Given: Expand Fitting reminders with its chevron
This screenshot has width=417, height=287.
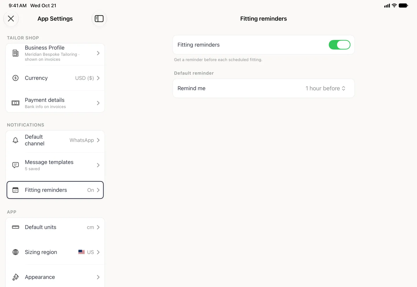Looking at the screenshot, I should (x=98, y=190).
